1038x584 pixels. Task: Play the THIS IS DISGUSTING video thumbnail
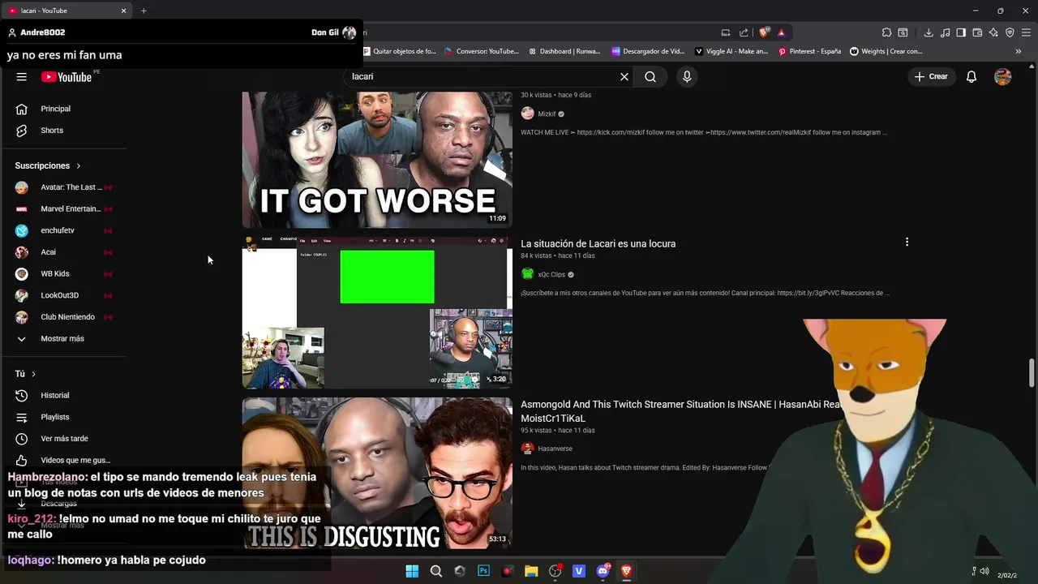pos(377,473)
